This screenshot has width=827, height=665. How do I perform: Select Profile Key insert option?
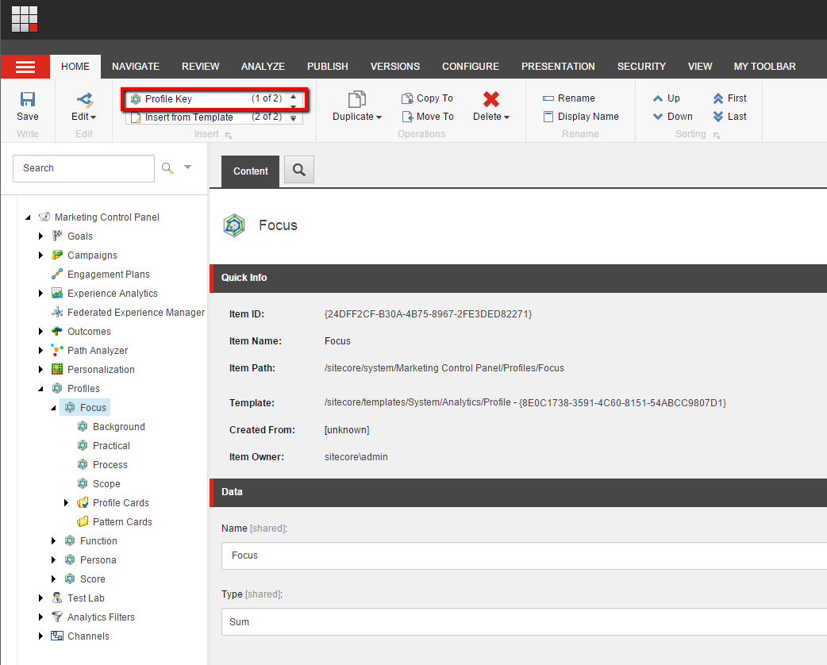[206, 98]
